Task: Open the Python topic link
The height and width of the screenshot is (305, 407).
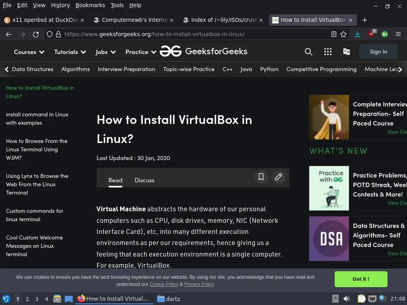Action: pos(269,69)
